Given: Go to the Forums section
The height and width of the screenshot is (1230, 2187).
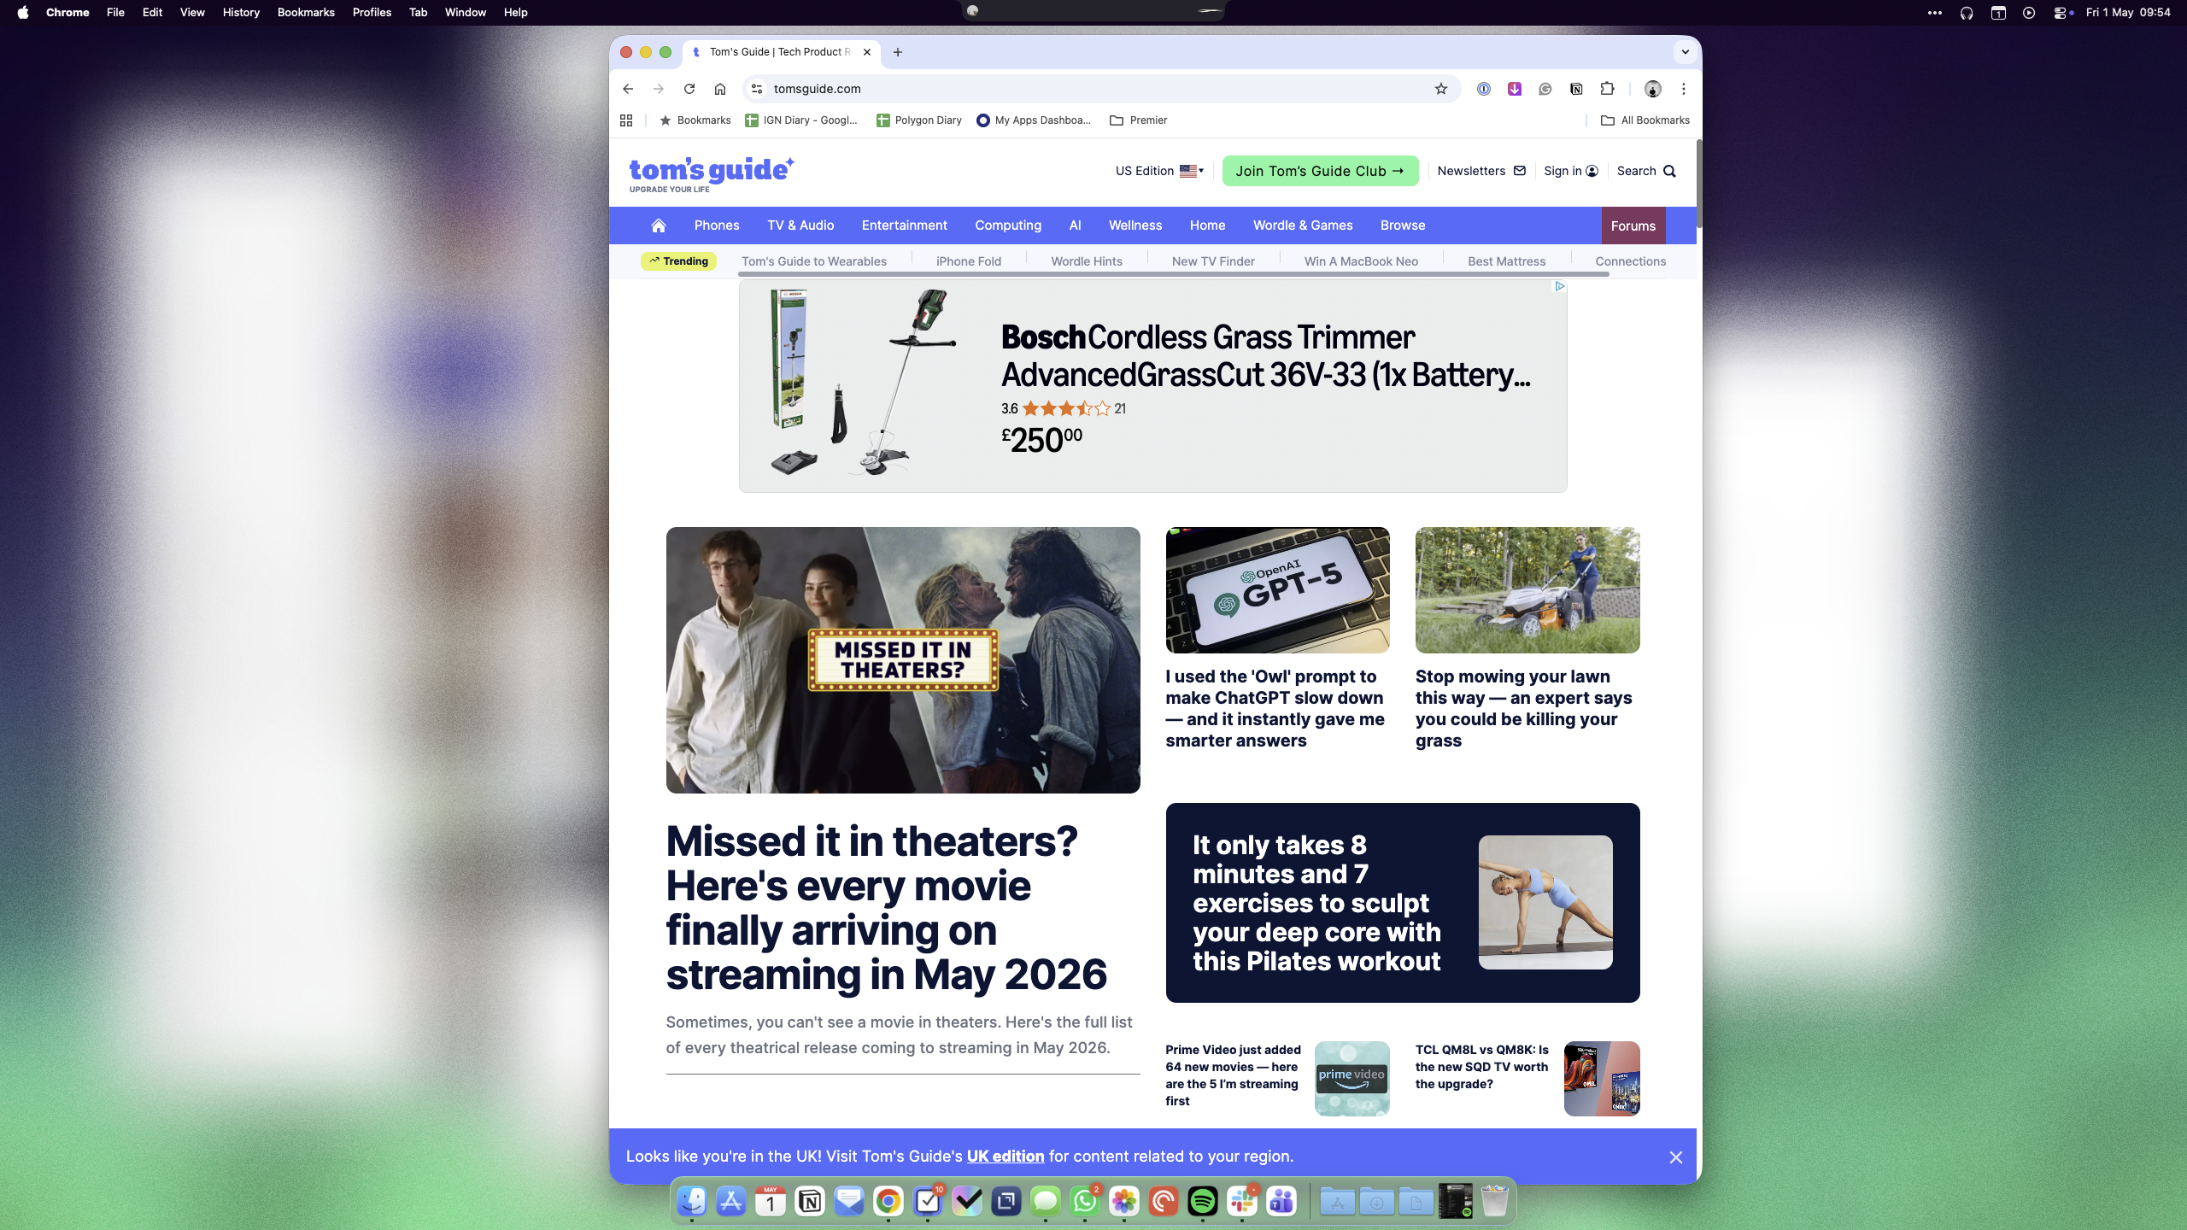Looking at the screenshot, I should tap(1633, 225).
